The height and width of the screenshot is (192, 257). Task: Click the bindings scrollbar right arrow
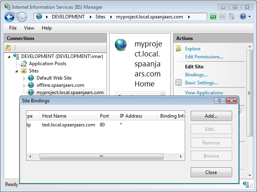coord(181,156)
